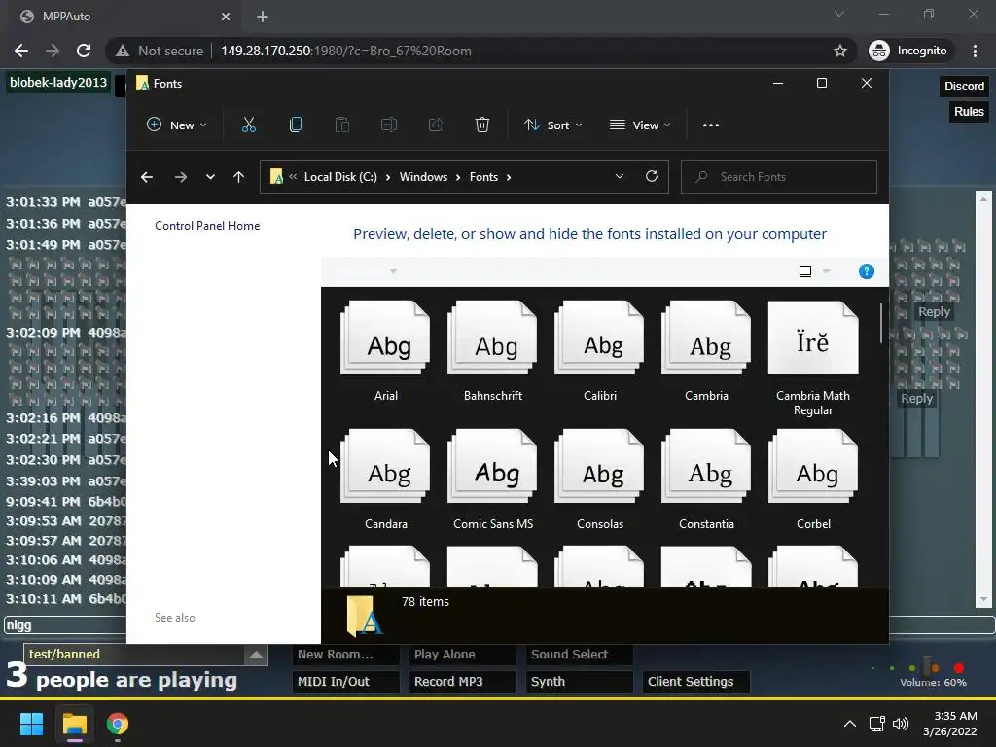
Task: Click the Chrome back arrow
Action: click(21, 51)
